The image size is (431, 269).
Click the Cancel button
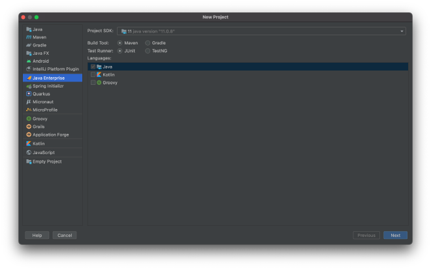[65, 235]
